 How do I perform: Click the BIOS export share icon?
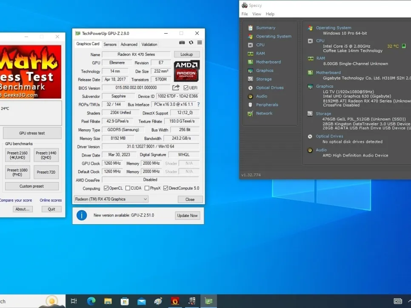[x=176, y=88]
